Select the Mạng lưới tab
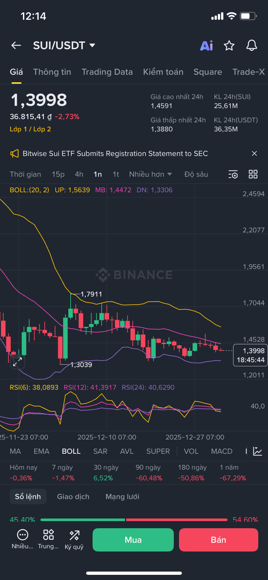This screenshot has height=580, width=268. click(x=122, y=496)
